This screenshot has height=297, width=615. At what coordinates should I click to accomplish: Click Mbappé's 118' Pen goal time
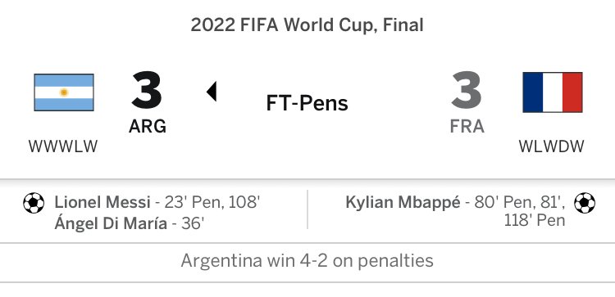(x=535, y=220)
